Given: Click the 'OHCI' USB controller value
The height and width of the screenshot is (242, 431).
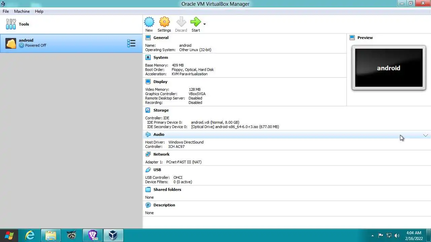Looking at the screenshot, I should (x=178, y=177).
